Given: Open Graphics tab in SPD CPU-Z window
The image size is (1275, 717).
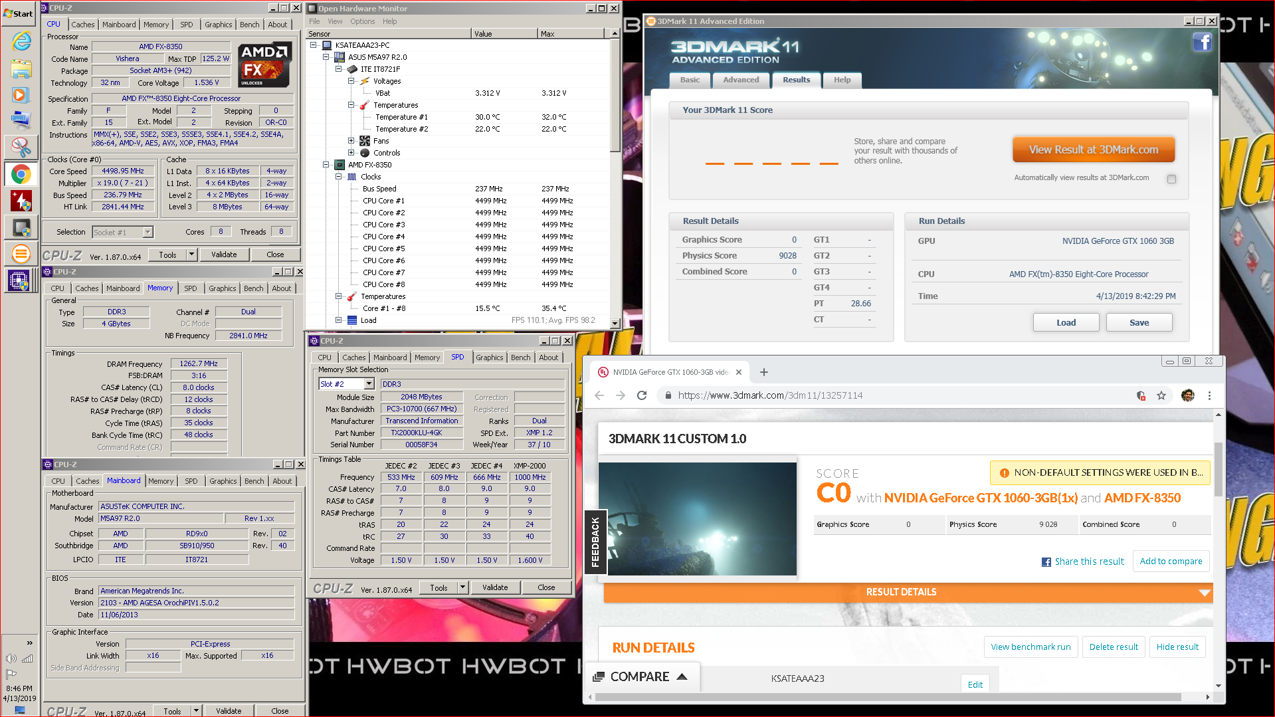Looking at the screenshot, I should coord(490,358).
